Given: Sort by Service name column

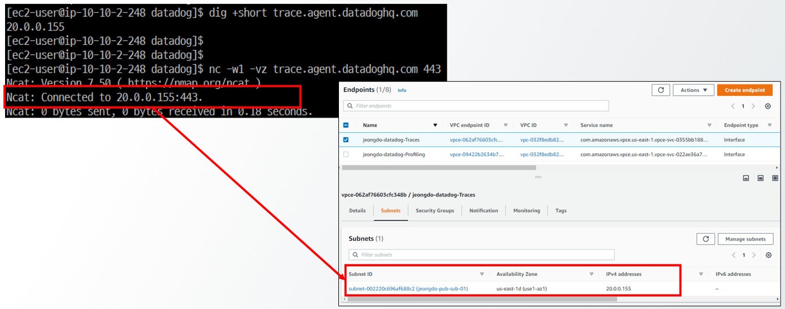Looking at the screenshot, I should click(x=709, y=125).
